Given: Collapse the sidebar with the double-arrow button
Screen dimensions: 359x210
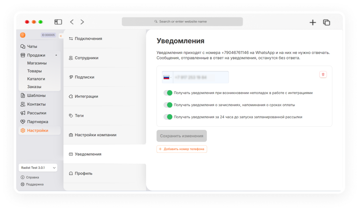Looking at the screenshot, I should [61, 36].
